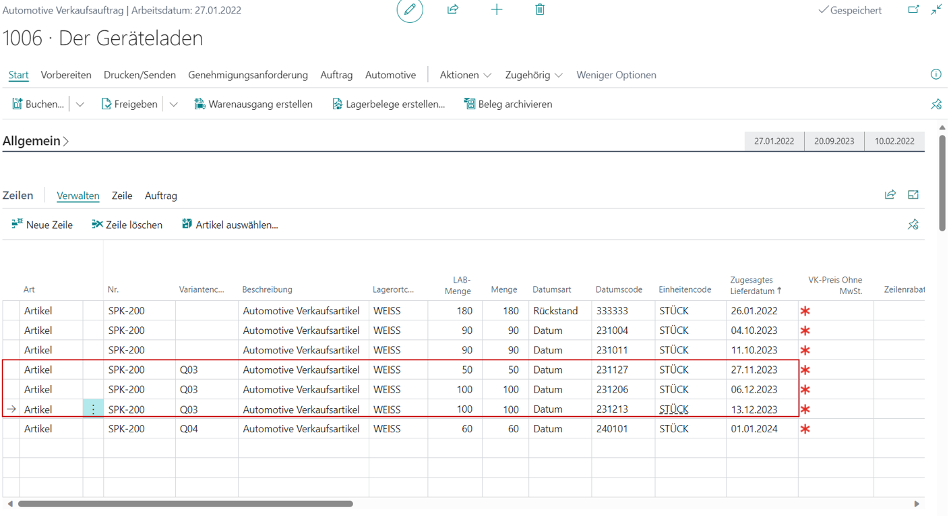951x516 pixels.
Task: Sort by Zugesagtes Lieferdatum column header
Action: [x=755, y=285]
